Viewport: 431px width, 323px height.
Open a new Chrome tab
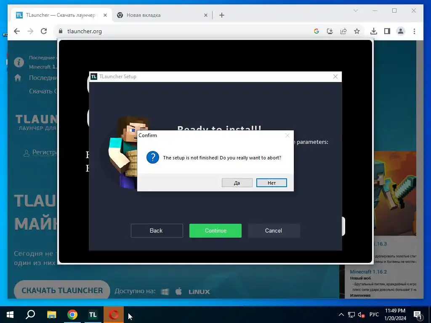(x=222, y=15)
